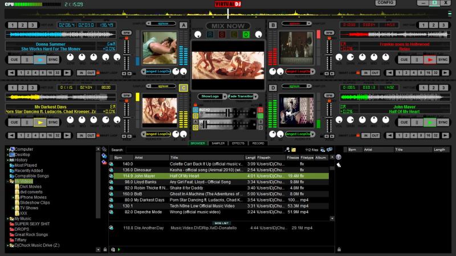
Task: Assign deck A to audio crossfader left
Action: 196,110
